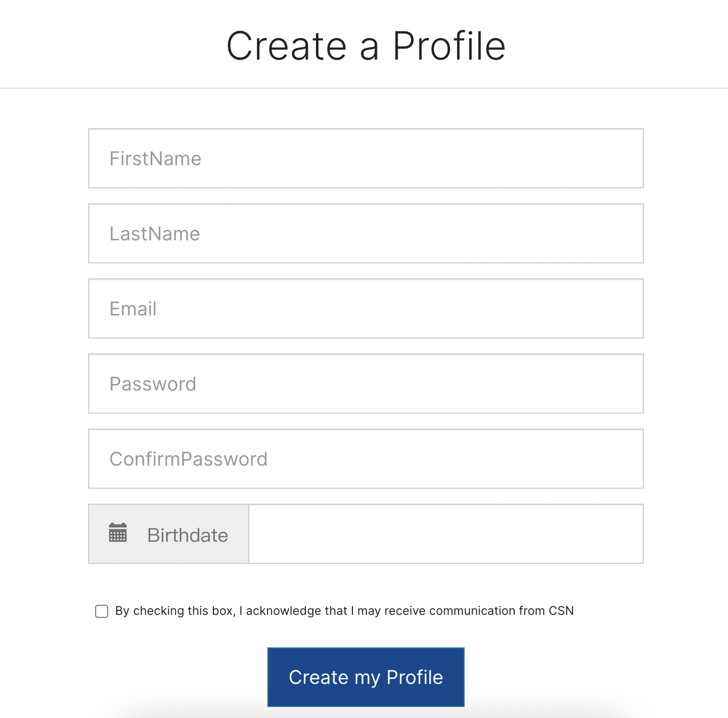728x718 pixels.
Task: Place cursor on LastName placeholder text
Action: coord(155,234)
